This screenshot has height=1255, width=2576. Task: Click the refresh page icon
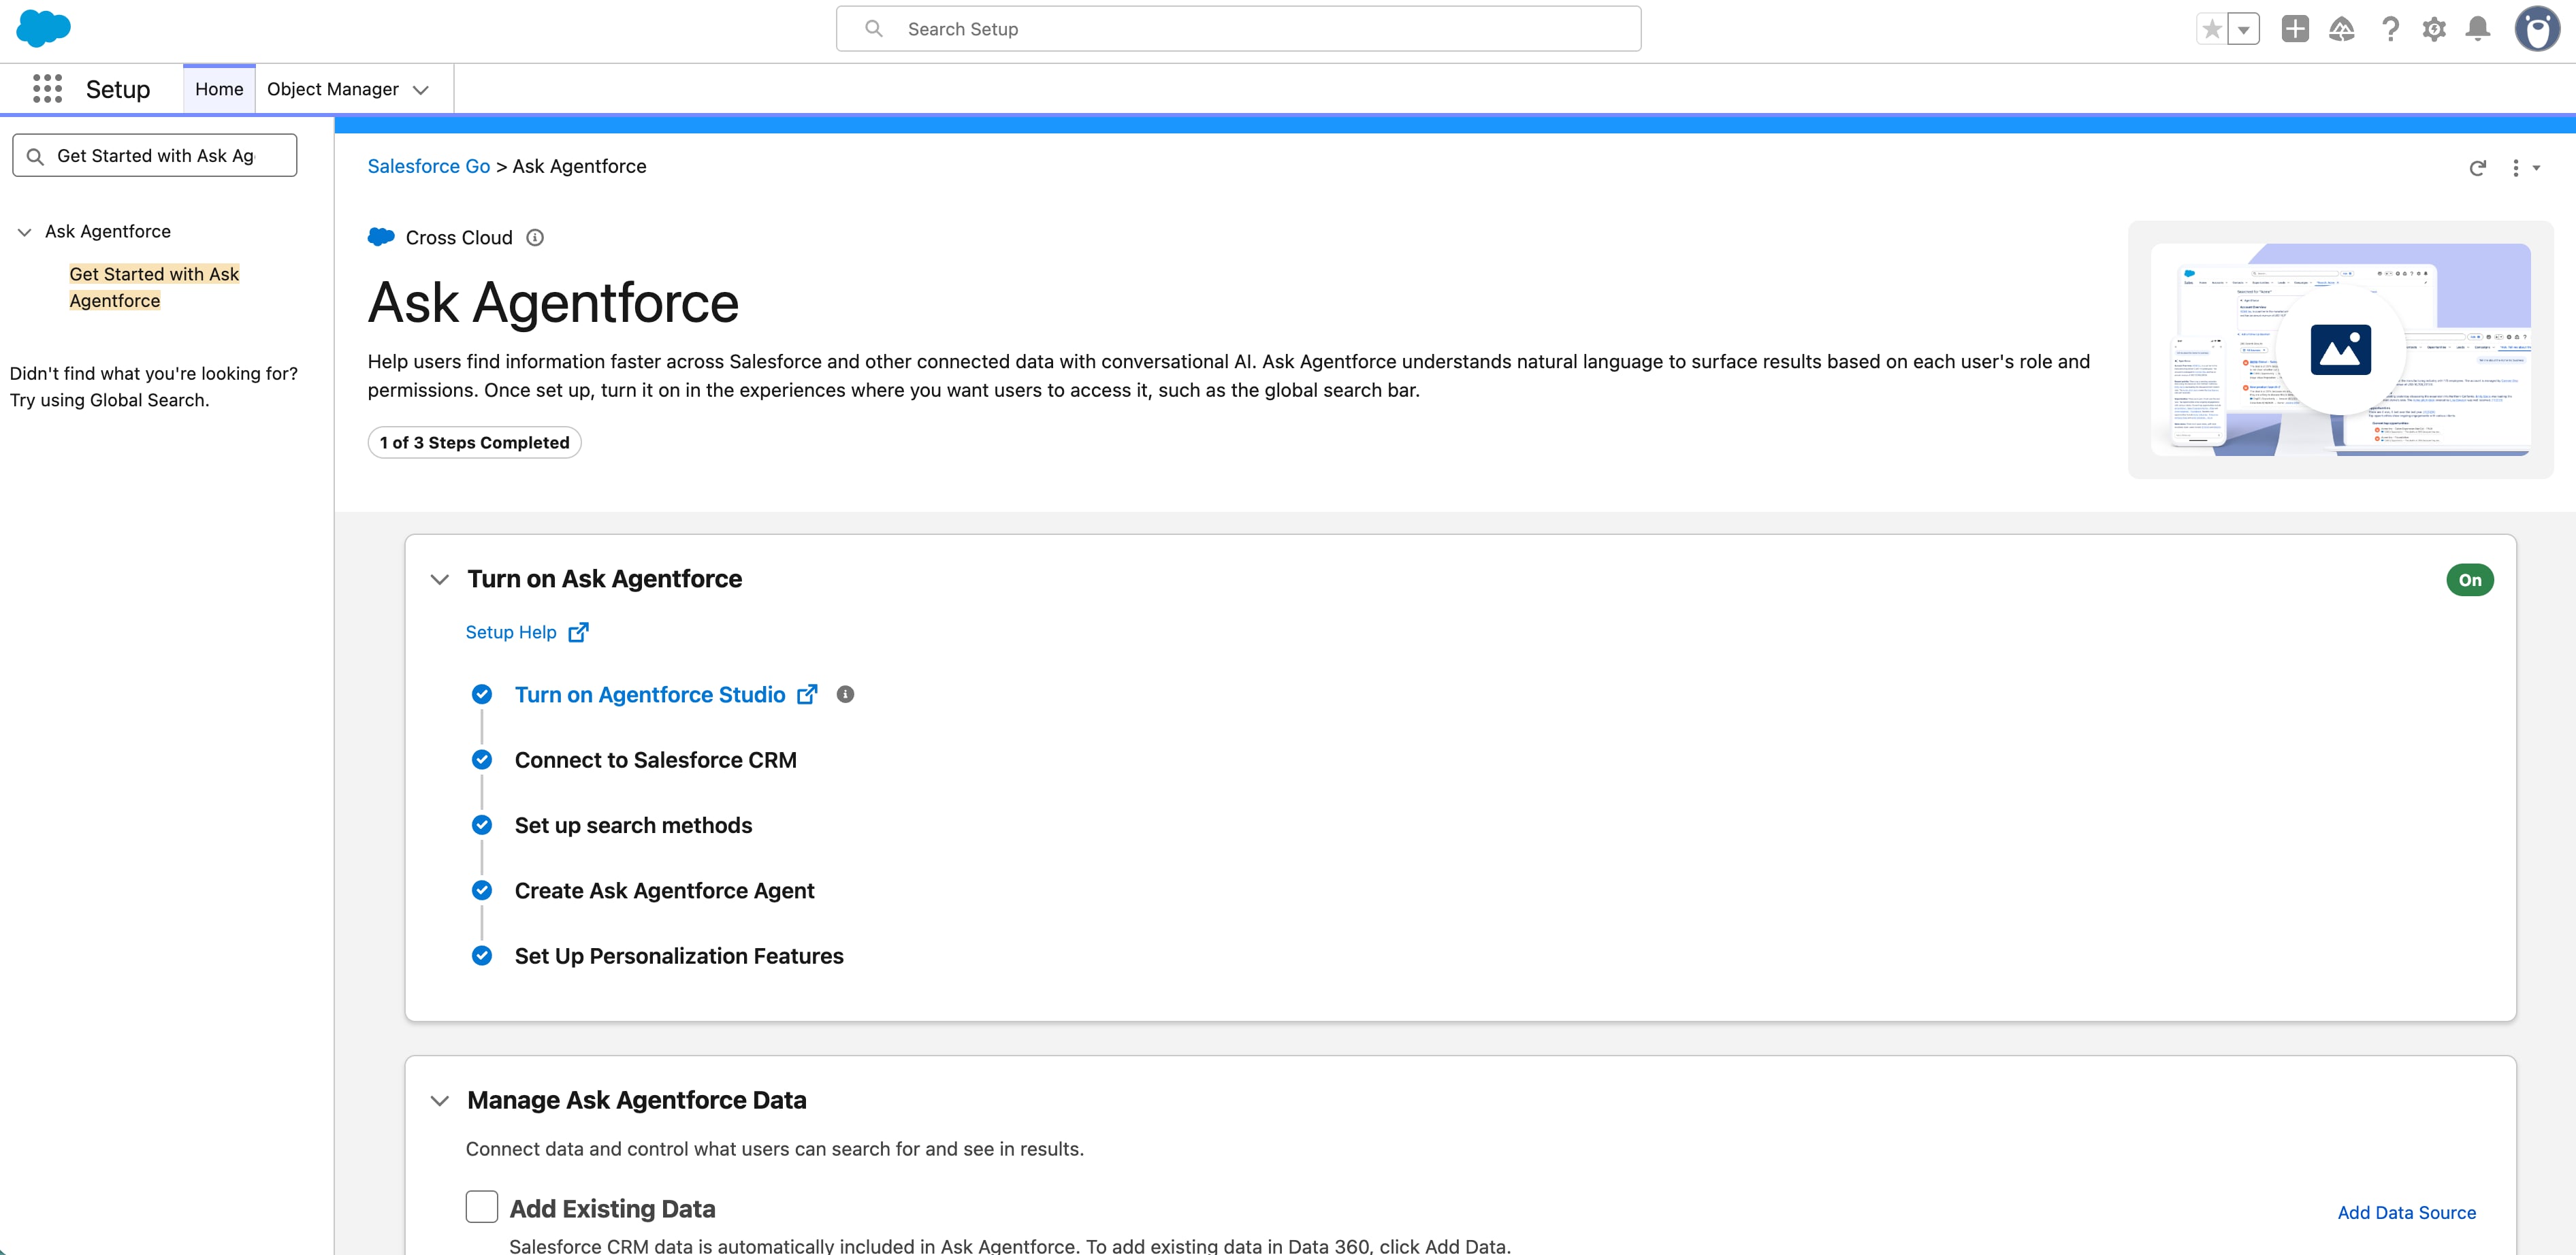2477,167
